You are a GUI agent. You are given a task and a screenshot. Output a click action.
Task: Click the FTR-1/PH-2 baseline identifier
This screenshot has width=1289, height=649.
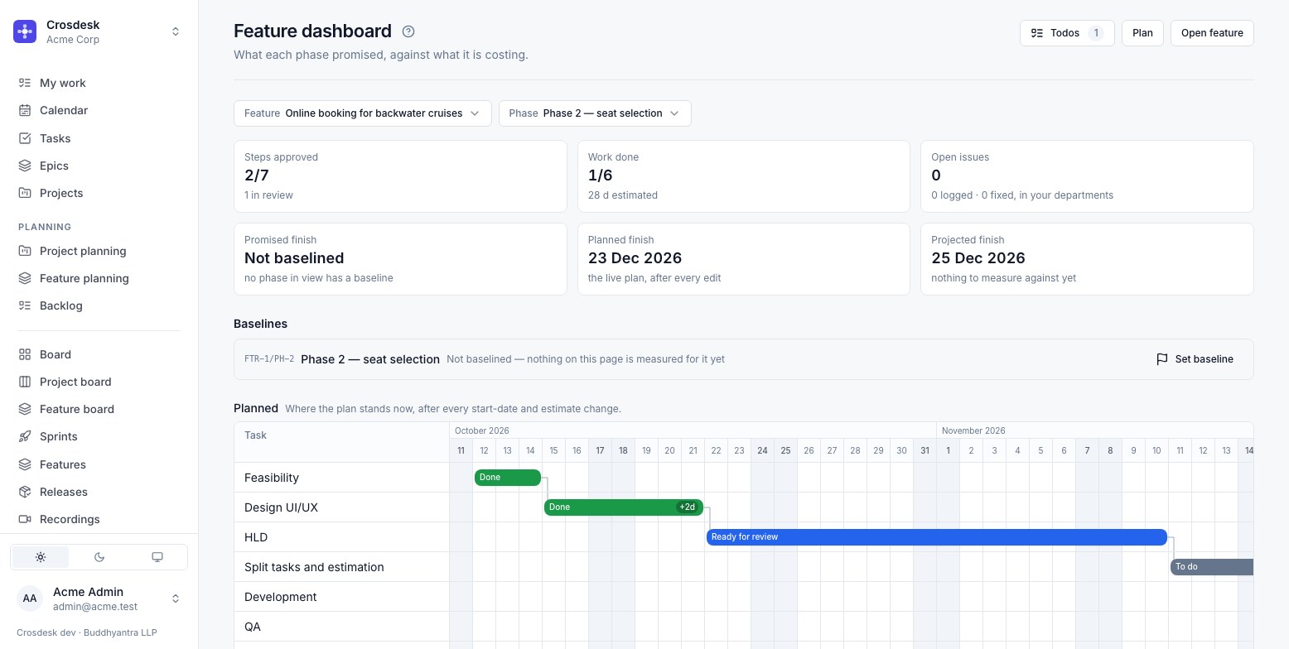269,359
